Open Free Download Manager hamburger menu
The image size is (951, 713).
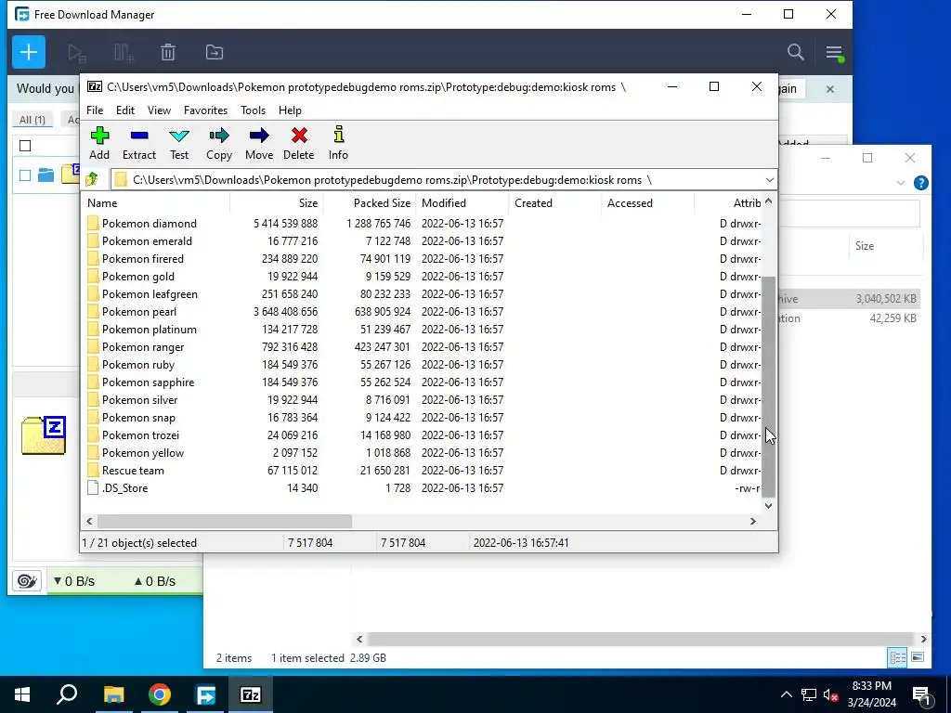(x=834, y=53)
